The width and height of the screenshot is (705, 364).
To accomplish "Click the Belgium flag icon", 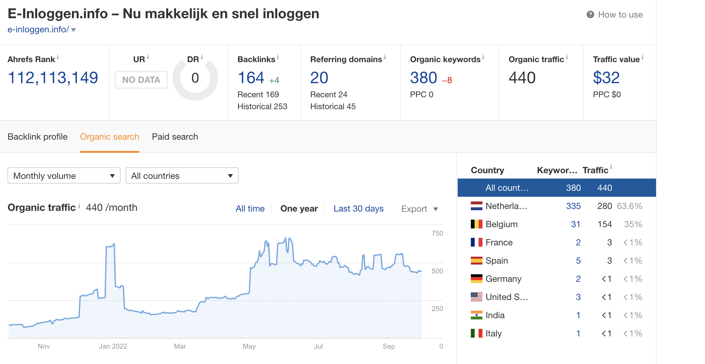I will (476, 224).
